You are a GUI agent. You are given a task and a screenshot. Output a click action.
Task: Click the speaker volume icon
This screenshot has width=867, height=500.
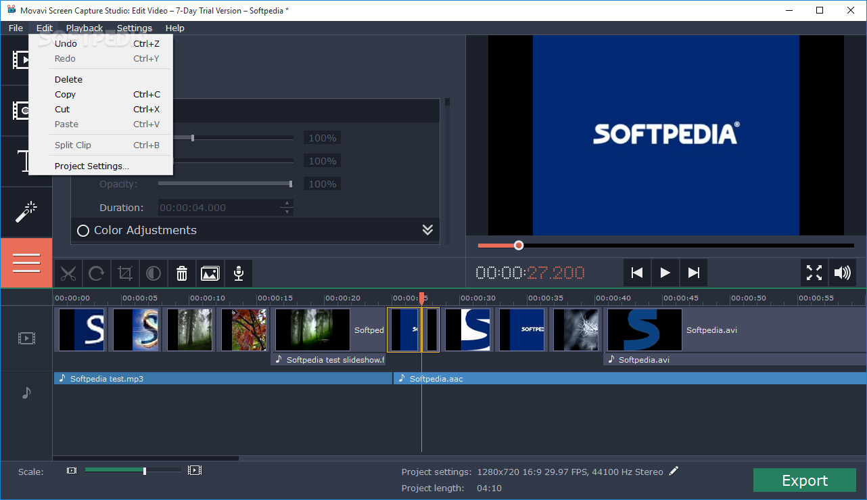(x=842, y=273)
